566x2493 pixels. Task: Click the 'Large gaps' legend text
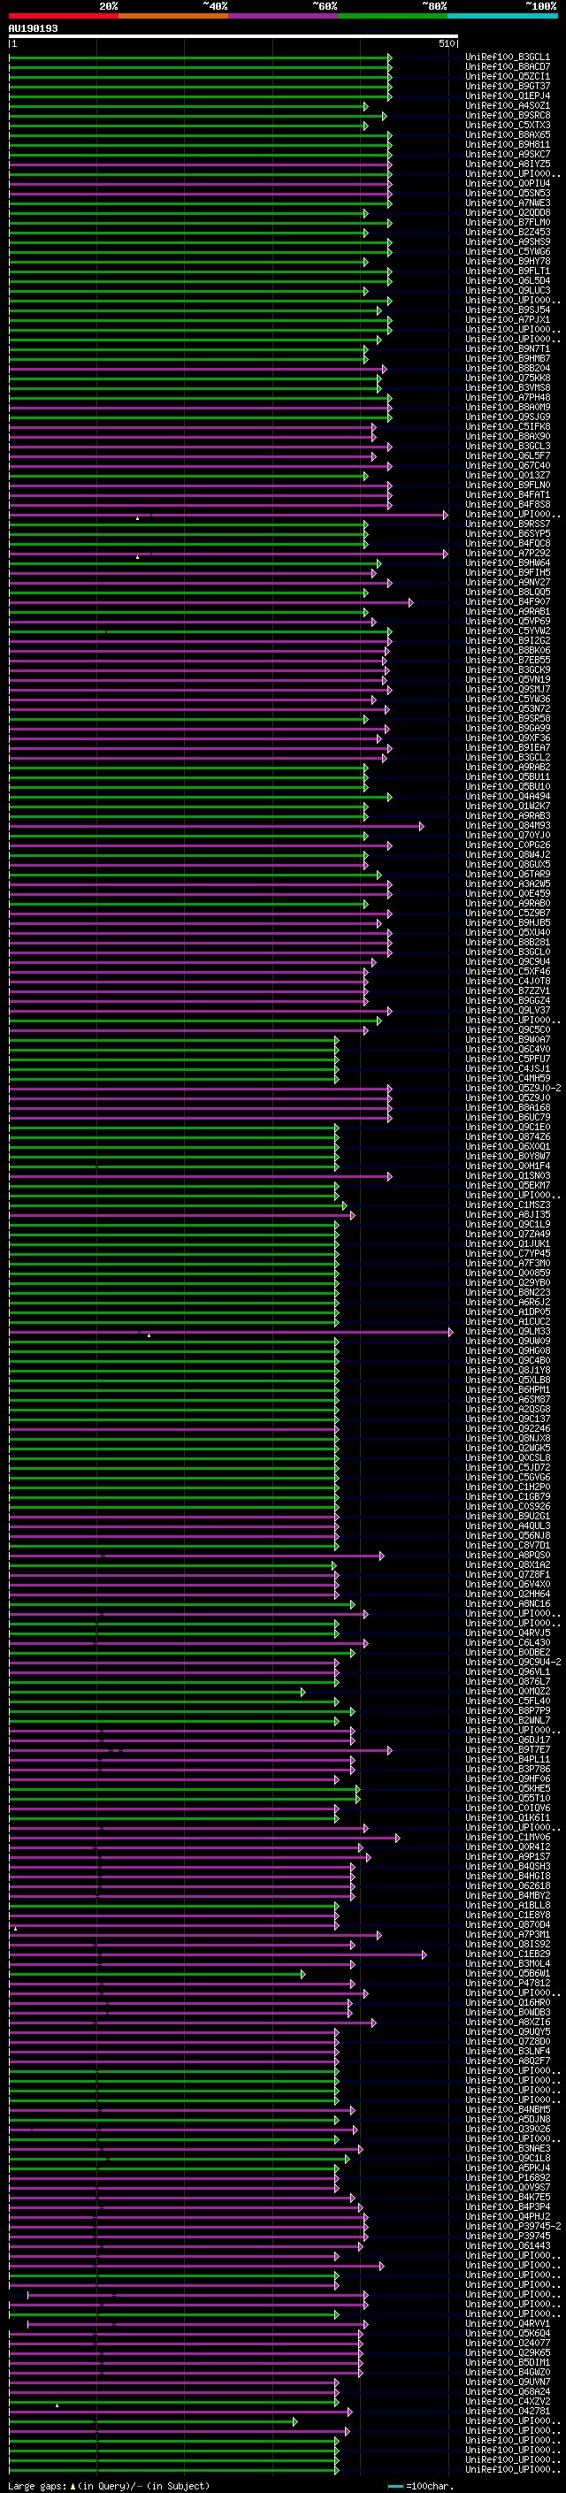pyautogui.click(x=37, y=2486)
